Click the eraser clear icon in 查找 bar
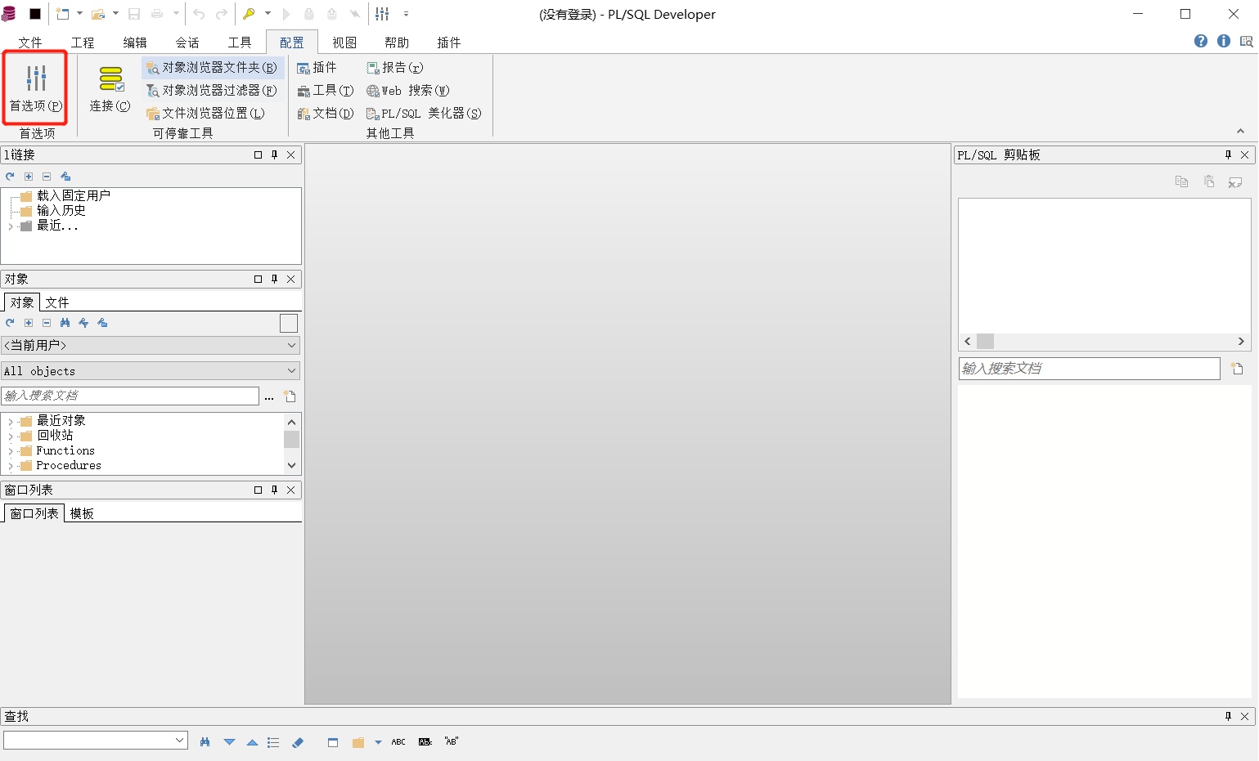 (298, 742)
